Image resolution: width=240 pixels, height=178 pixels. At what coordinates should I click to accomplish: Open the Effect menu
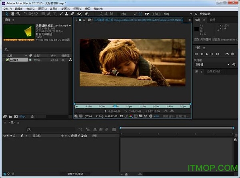click(x=54, y=9)
